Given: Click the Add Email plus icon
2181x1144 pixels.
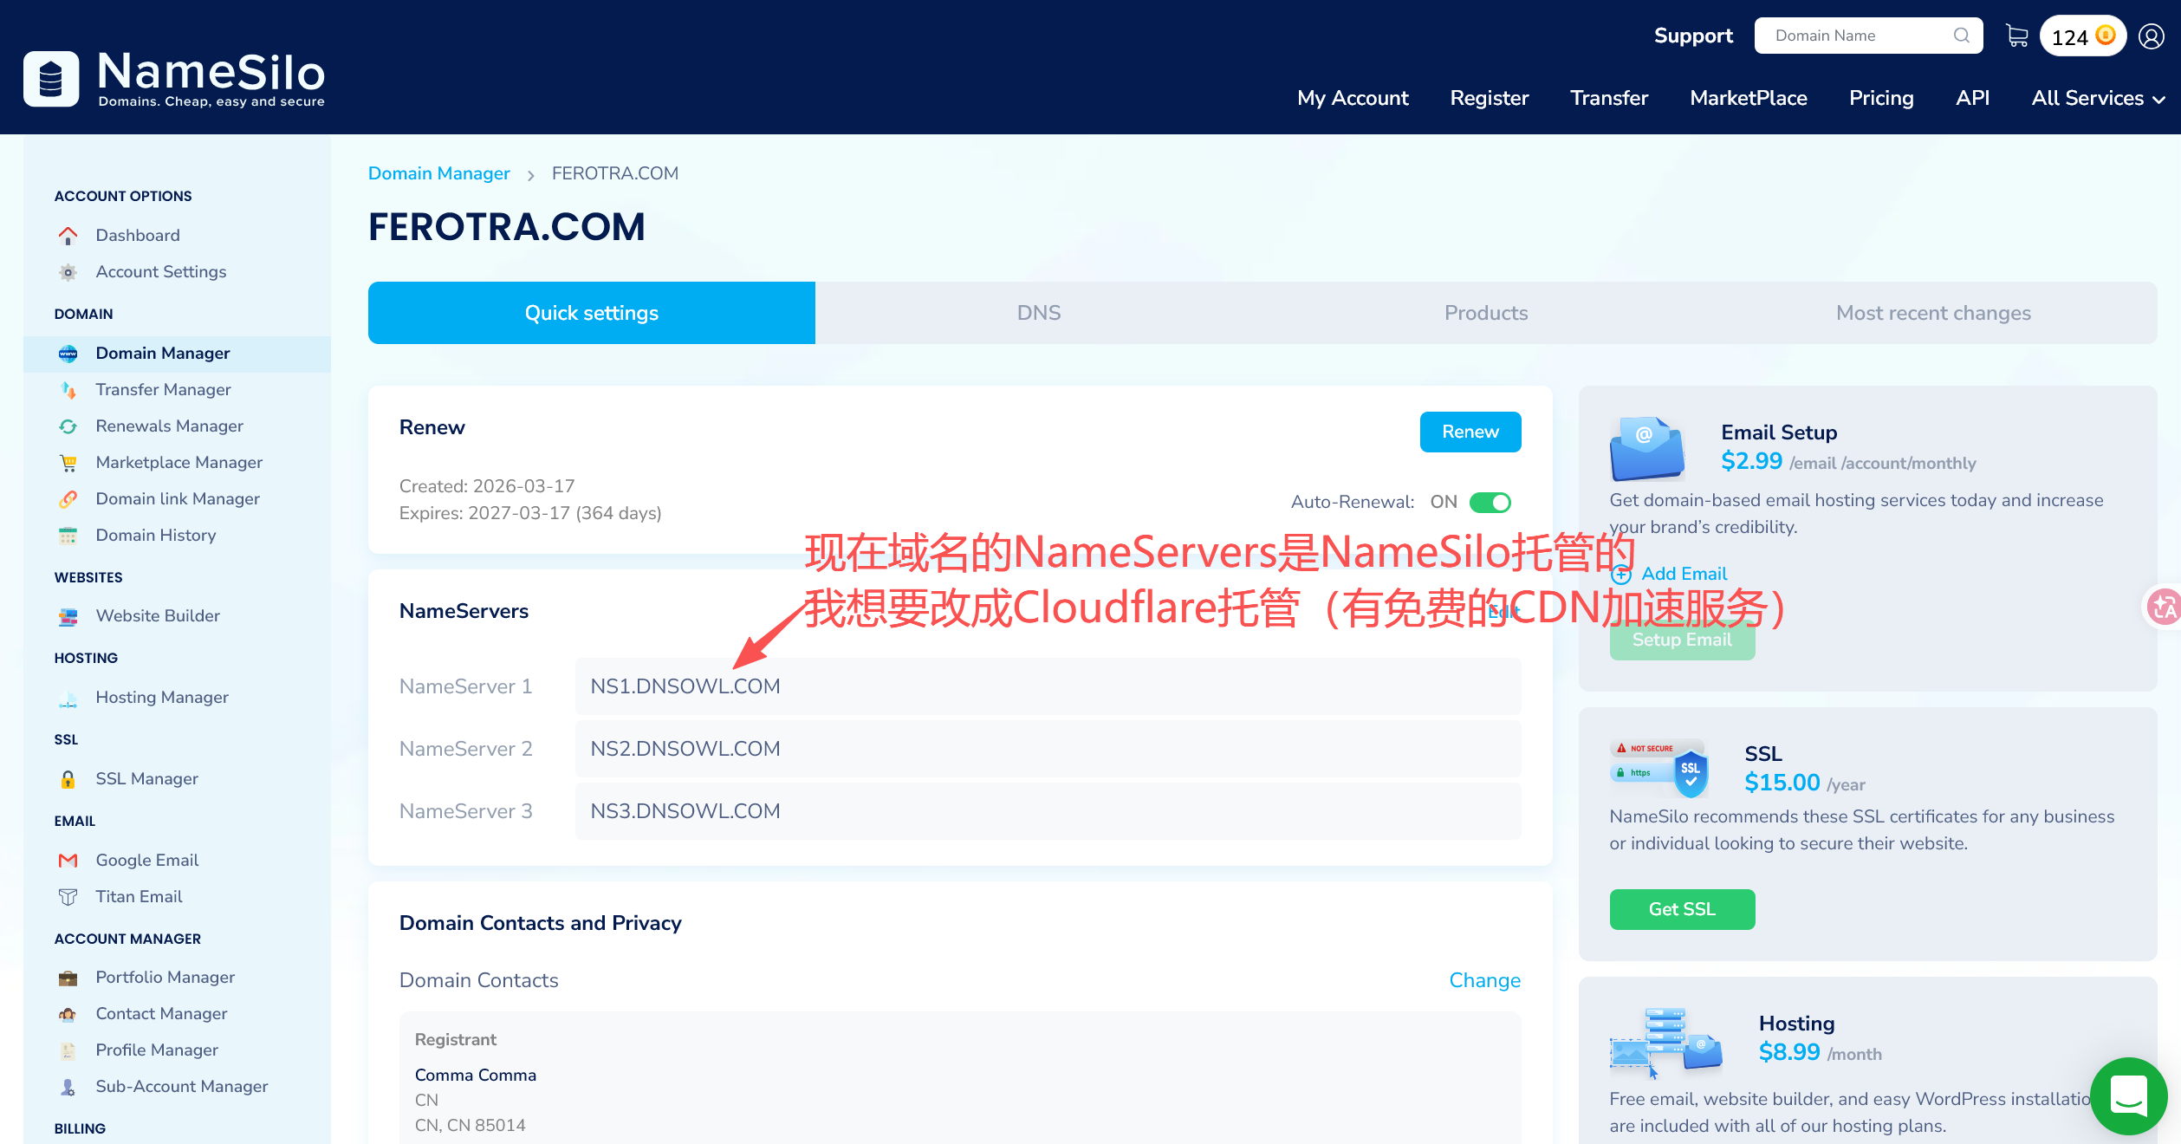Looking at the screenshot, I should (1621, 574).
